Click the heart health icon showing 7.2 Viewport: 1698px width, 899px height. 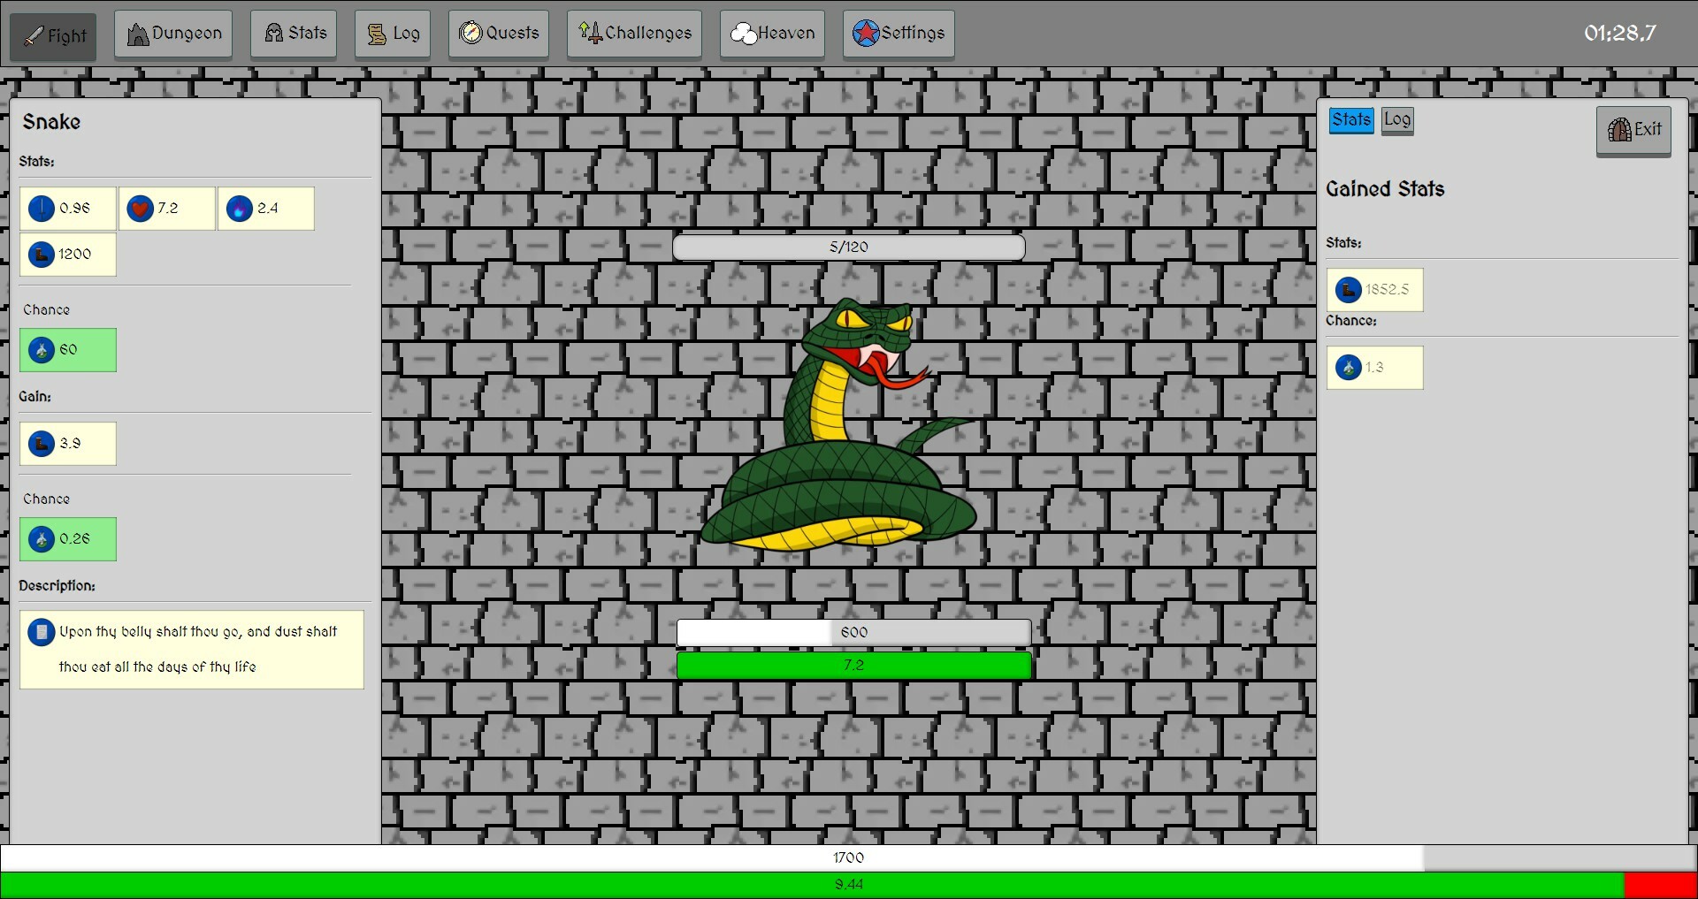click(x=141, y=209)
